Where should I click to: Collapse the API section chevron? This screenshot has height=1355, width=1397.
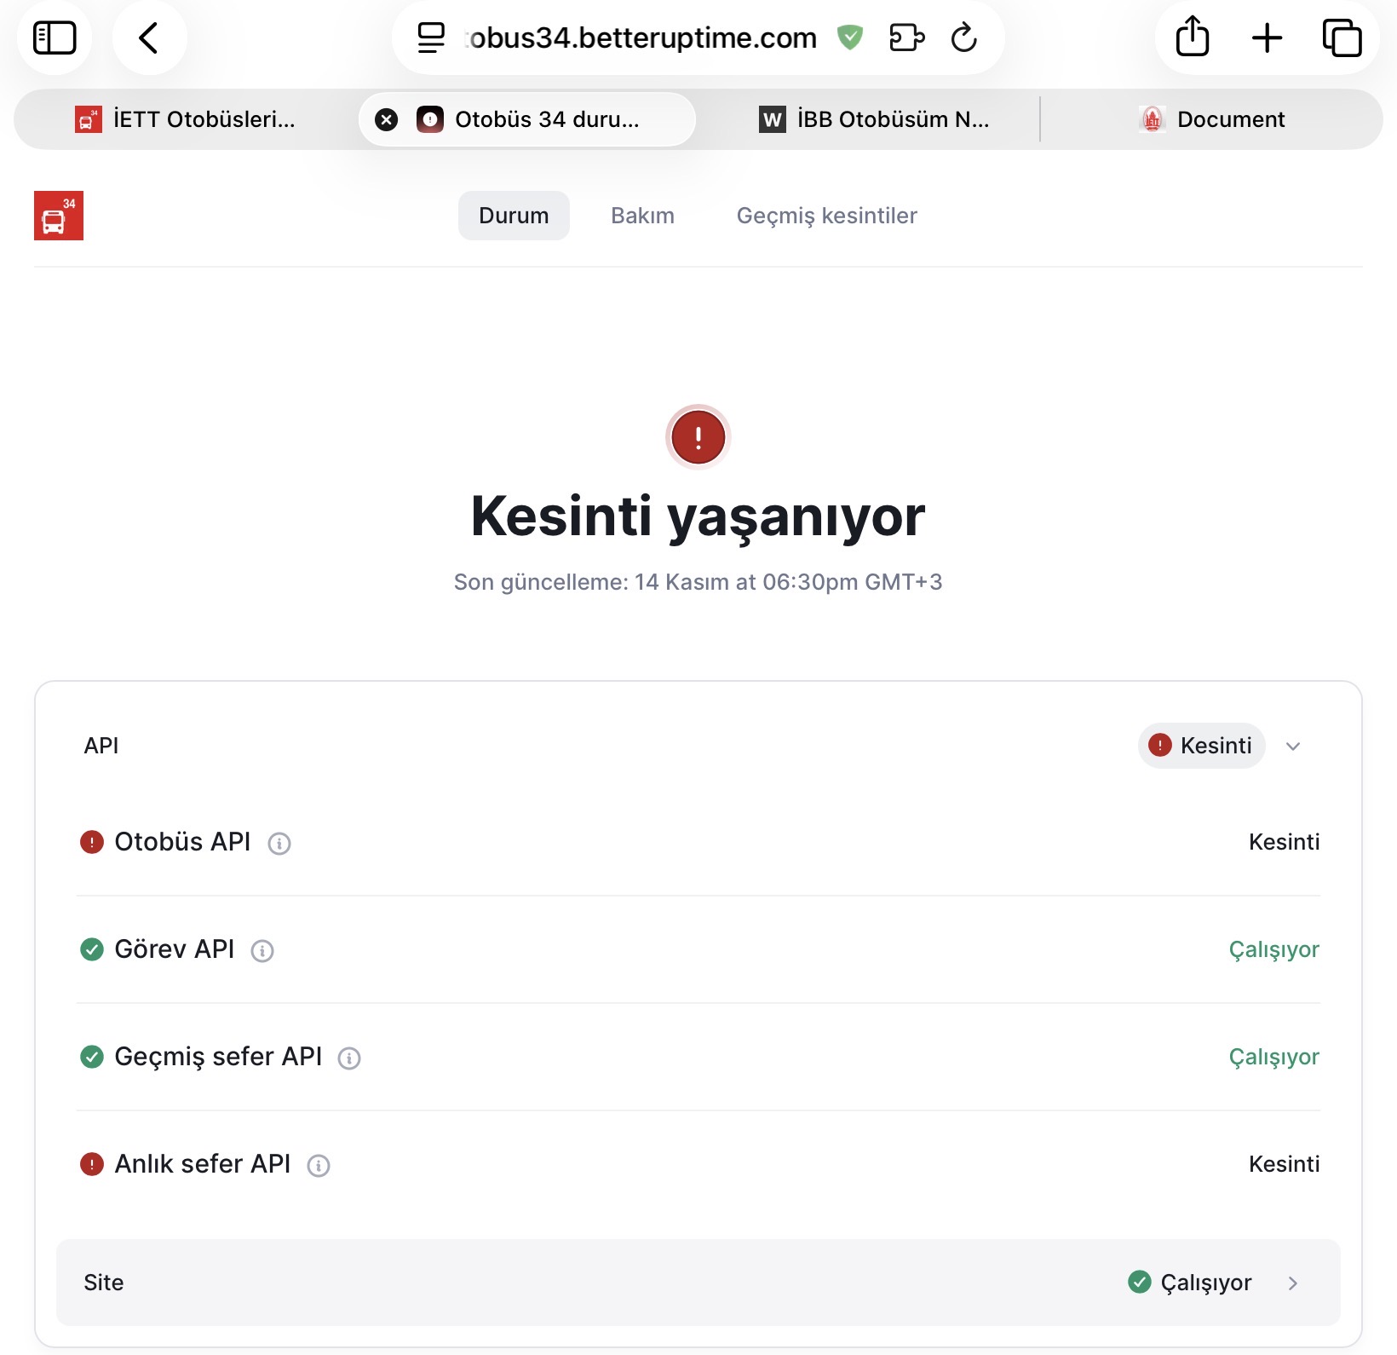tap(1293, 747)
